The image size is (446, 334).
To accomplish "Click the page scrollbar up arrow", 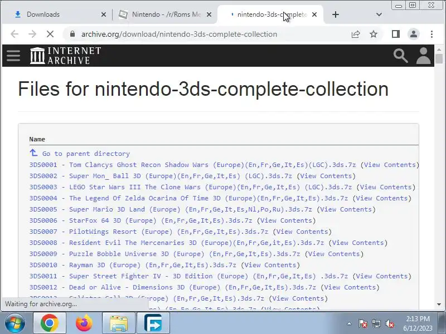I will click(x=439, y=50).
